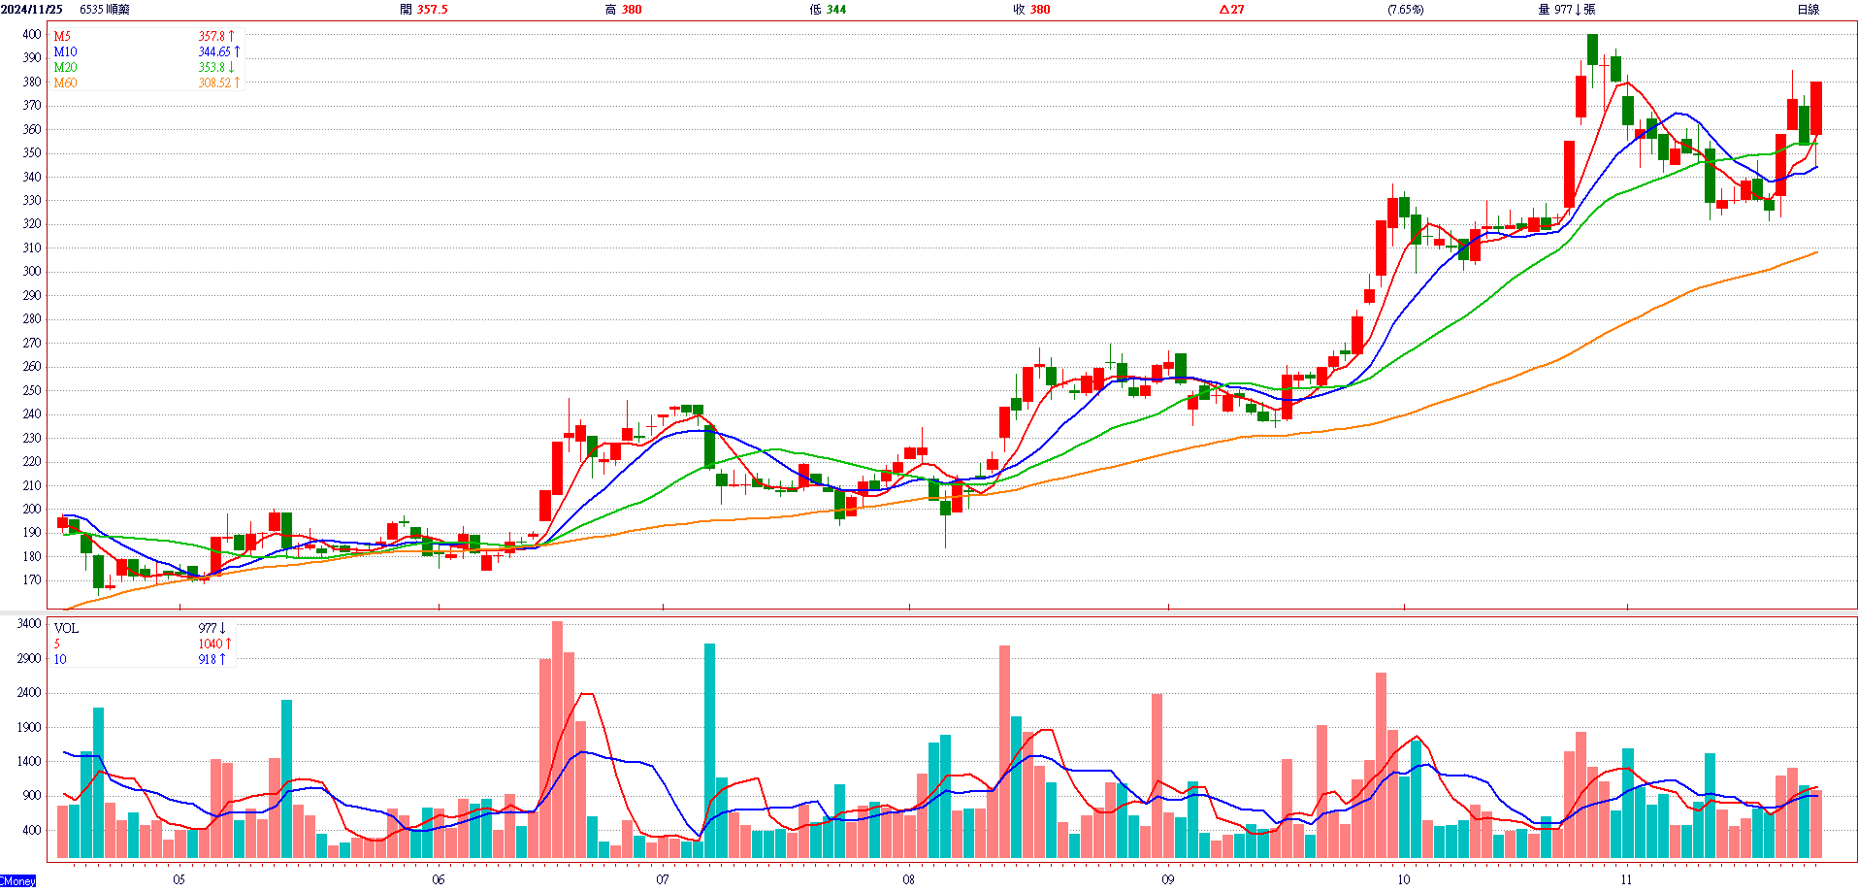Click the M10 value "344.65"
This screenshot has width=1858, height=892.
click(214, 51)
